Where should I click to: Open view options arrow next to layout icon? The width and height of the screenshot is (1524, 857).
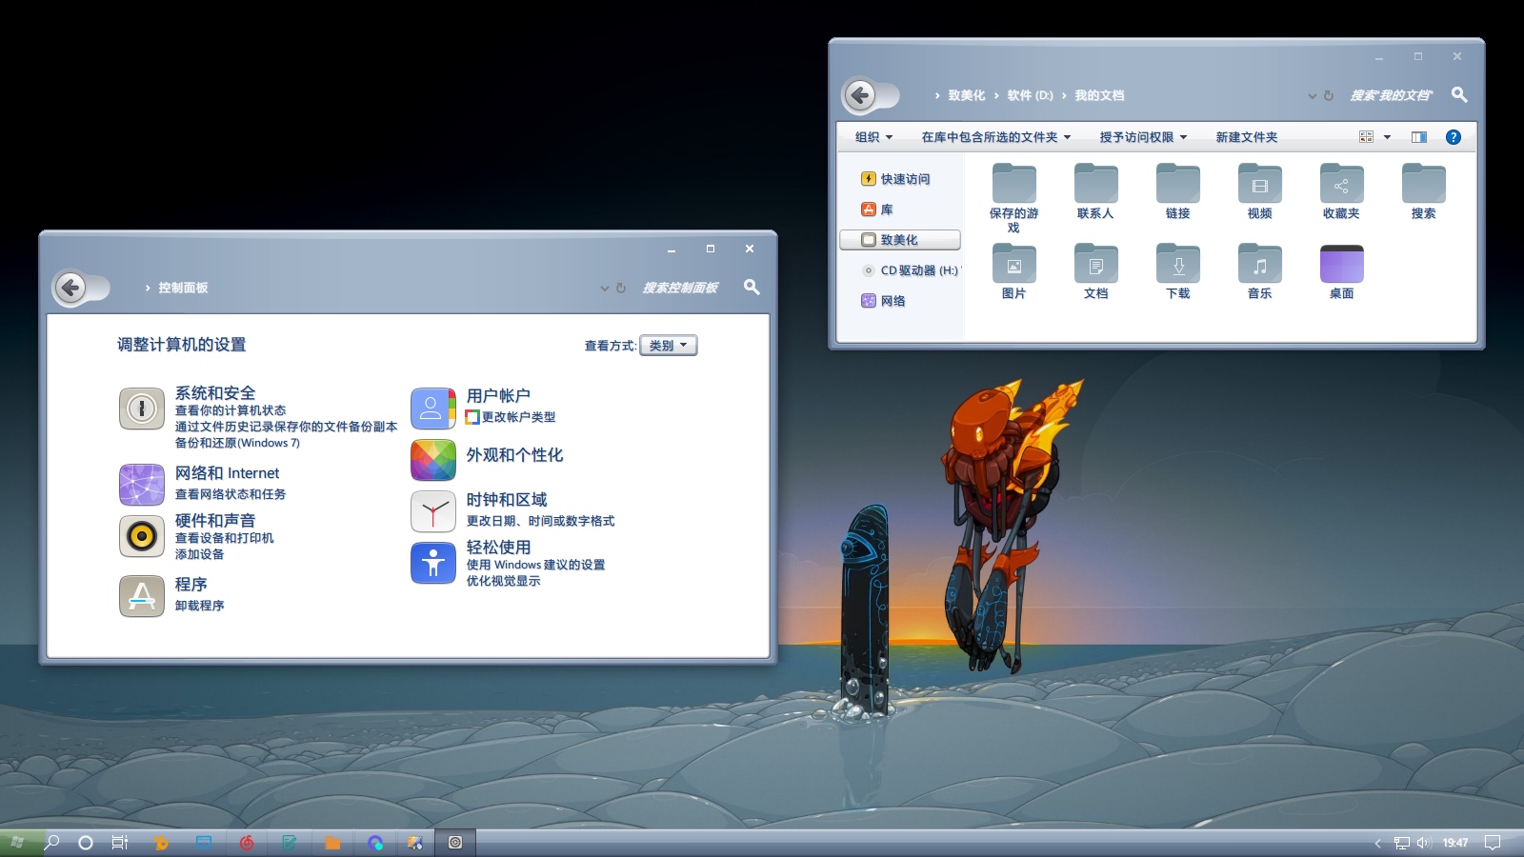(1387, 137)
